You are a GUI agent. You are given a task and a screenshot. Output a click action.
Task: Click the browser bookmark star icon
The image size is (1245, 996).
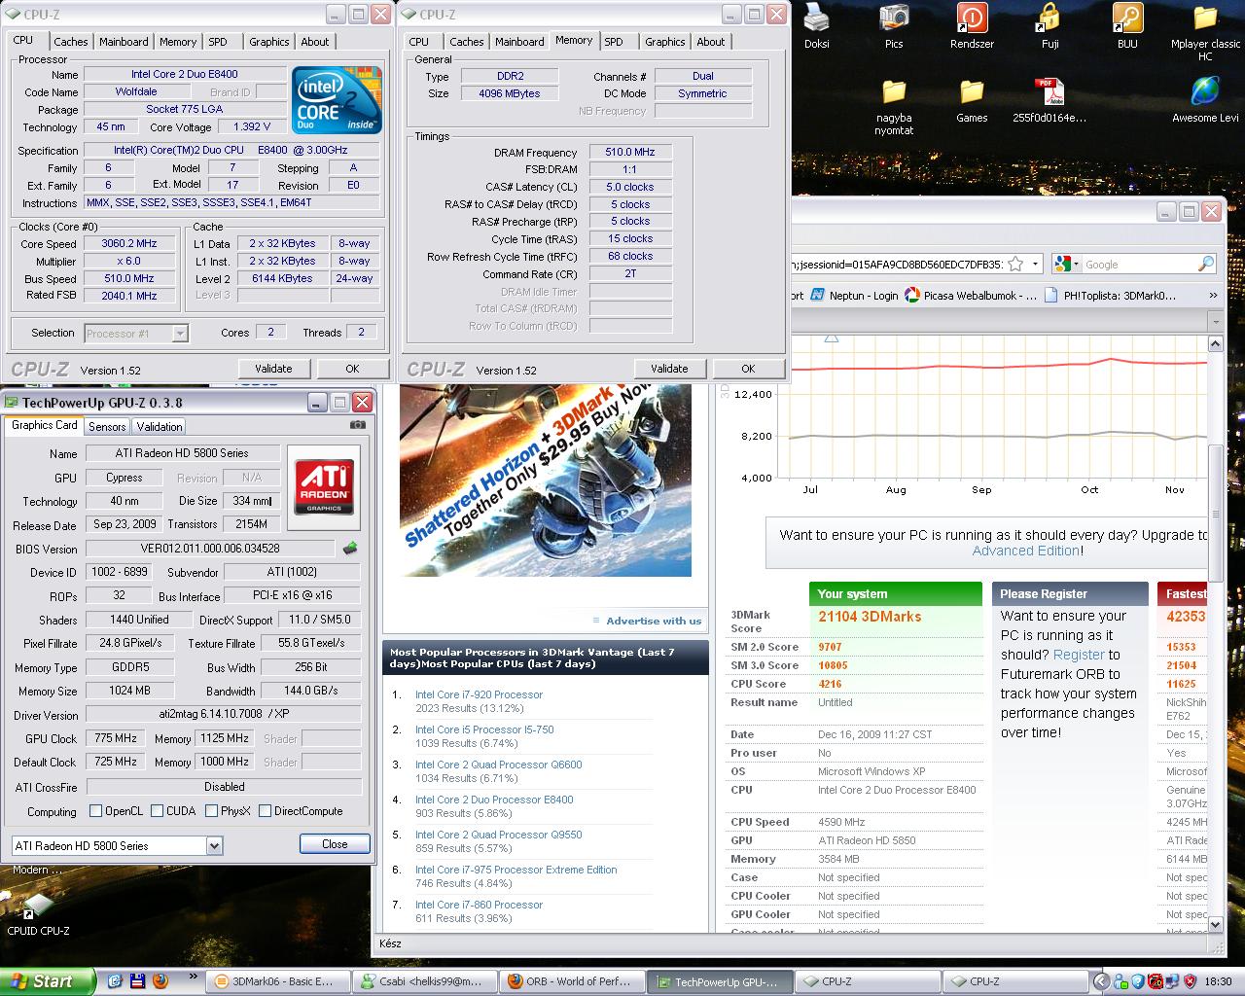pyautogui.click(x=1015, y=265)
